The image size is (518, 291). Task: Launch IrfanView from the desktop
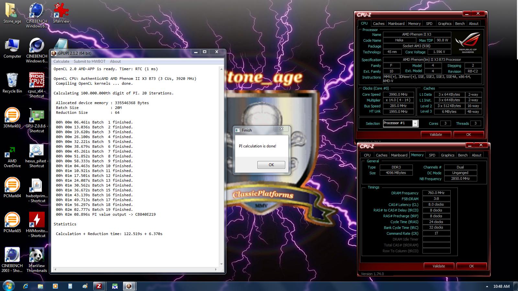(61, 13)
